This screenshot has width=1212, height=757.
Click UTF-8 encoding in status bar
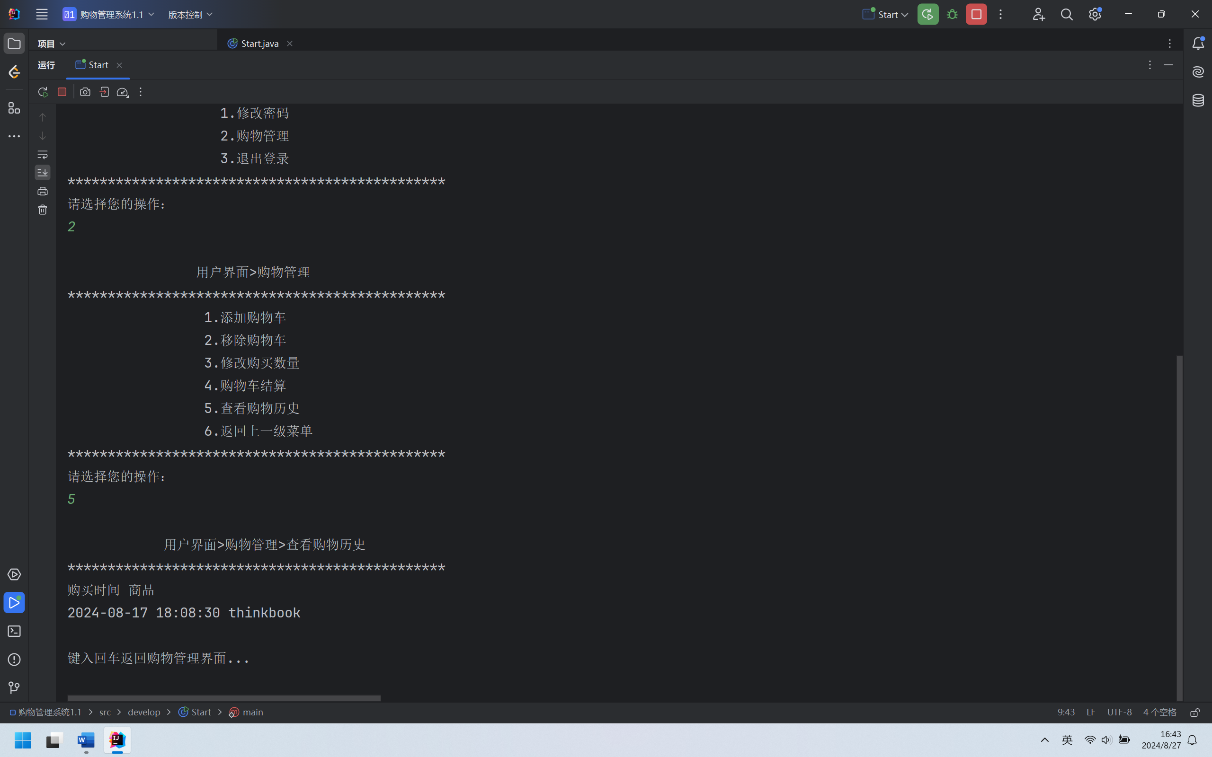tap(1119, 713)
